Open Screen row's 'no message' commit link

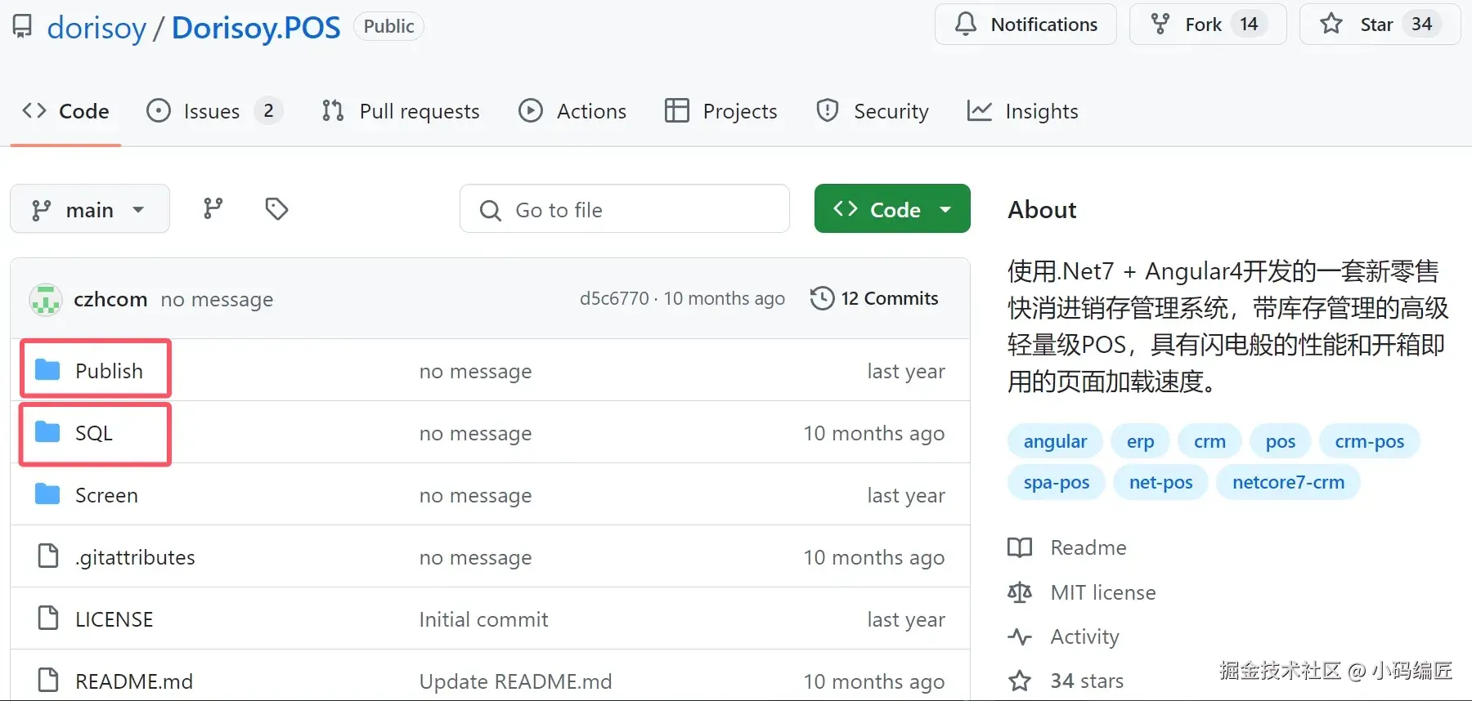475,495
